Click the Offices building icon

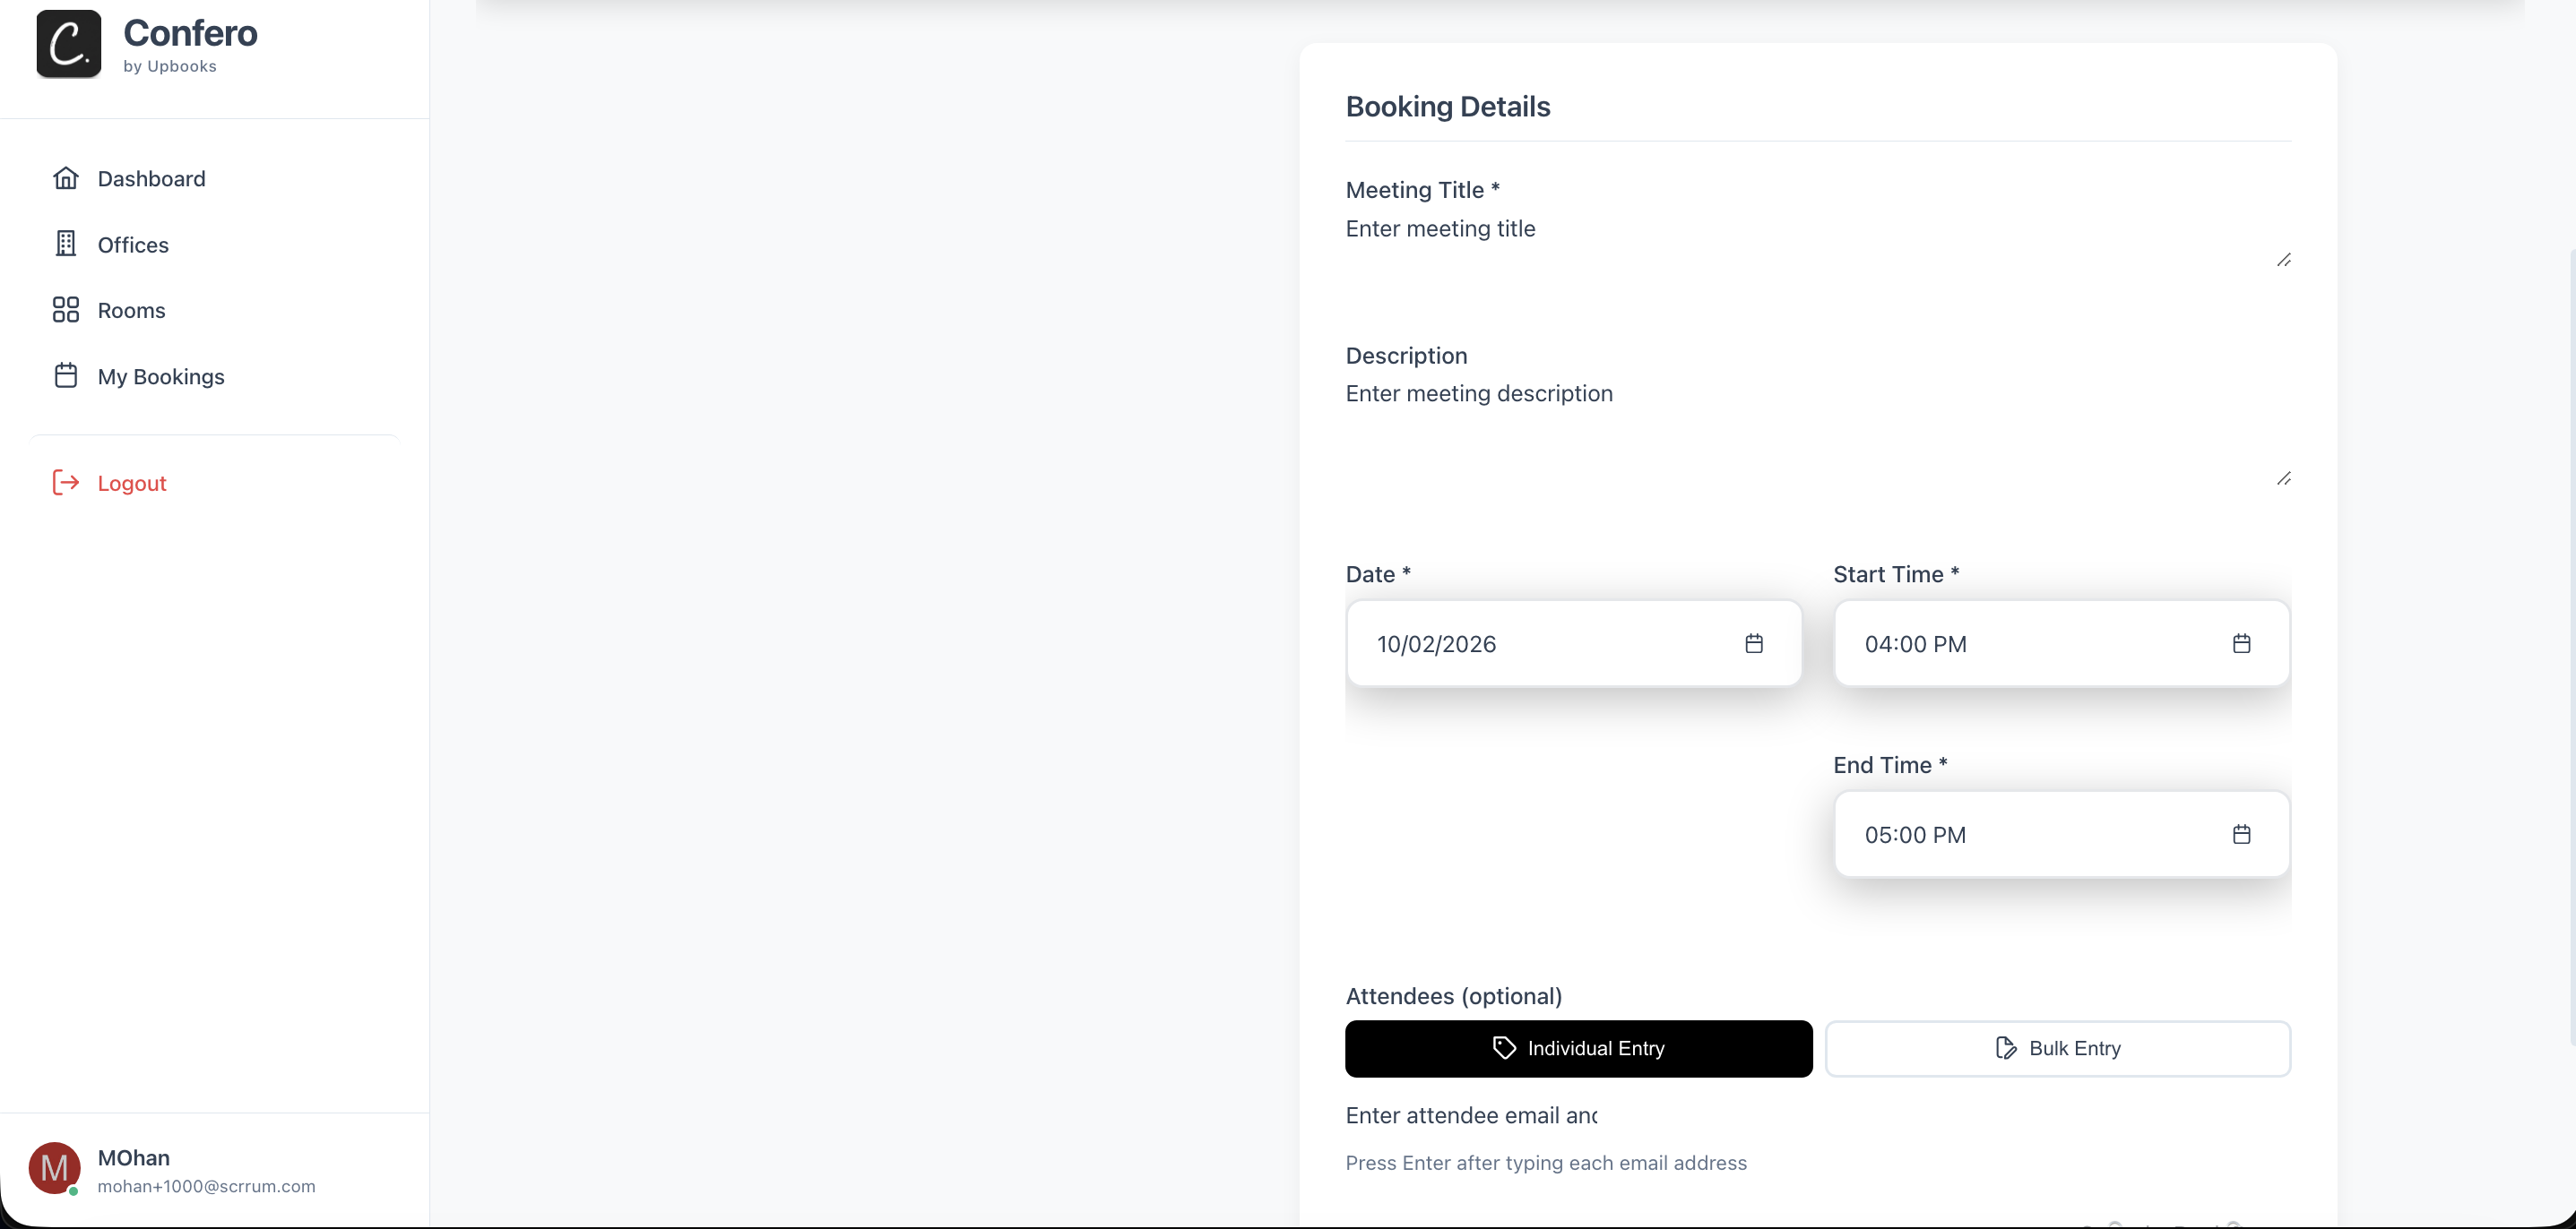(66, 244)
